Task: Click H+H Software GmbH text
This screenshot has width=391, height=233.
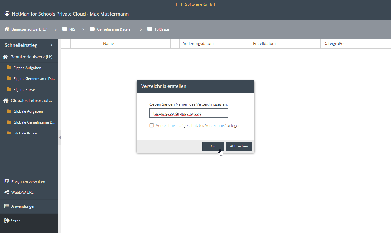Action: tap(195, 4)
